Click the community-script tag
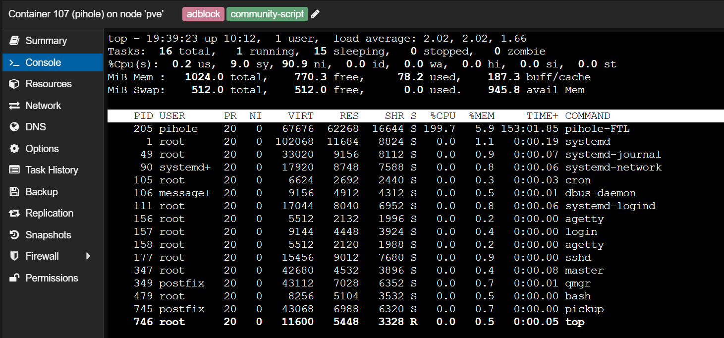The width and height of the screenshot is (724, 338). pos(267,14)
